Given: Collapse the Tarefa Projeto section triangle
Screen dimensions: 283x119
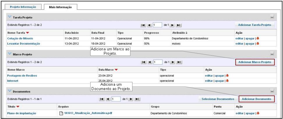Looking at the screenshot, I should [x=10, y=17].
